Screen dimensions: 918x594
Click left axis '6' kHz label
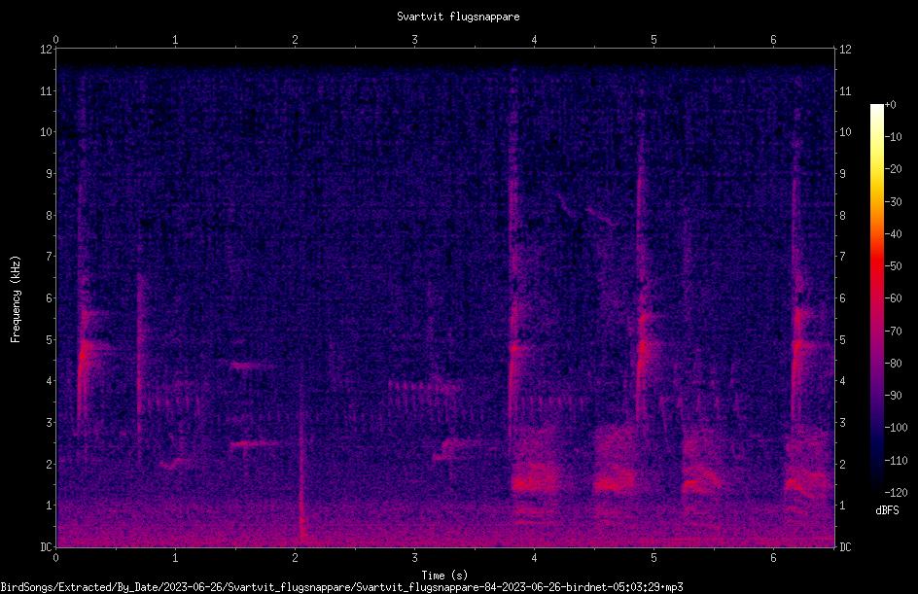pos(50,297)
